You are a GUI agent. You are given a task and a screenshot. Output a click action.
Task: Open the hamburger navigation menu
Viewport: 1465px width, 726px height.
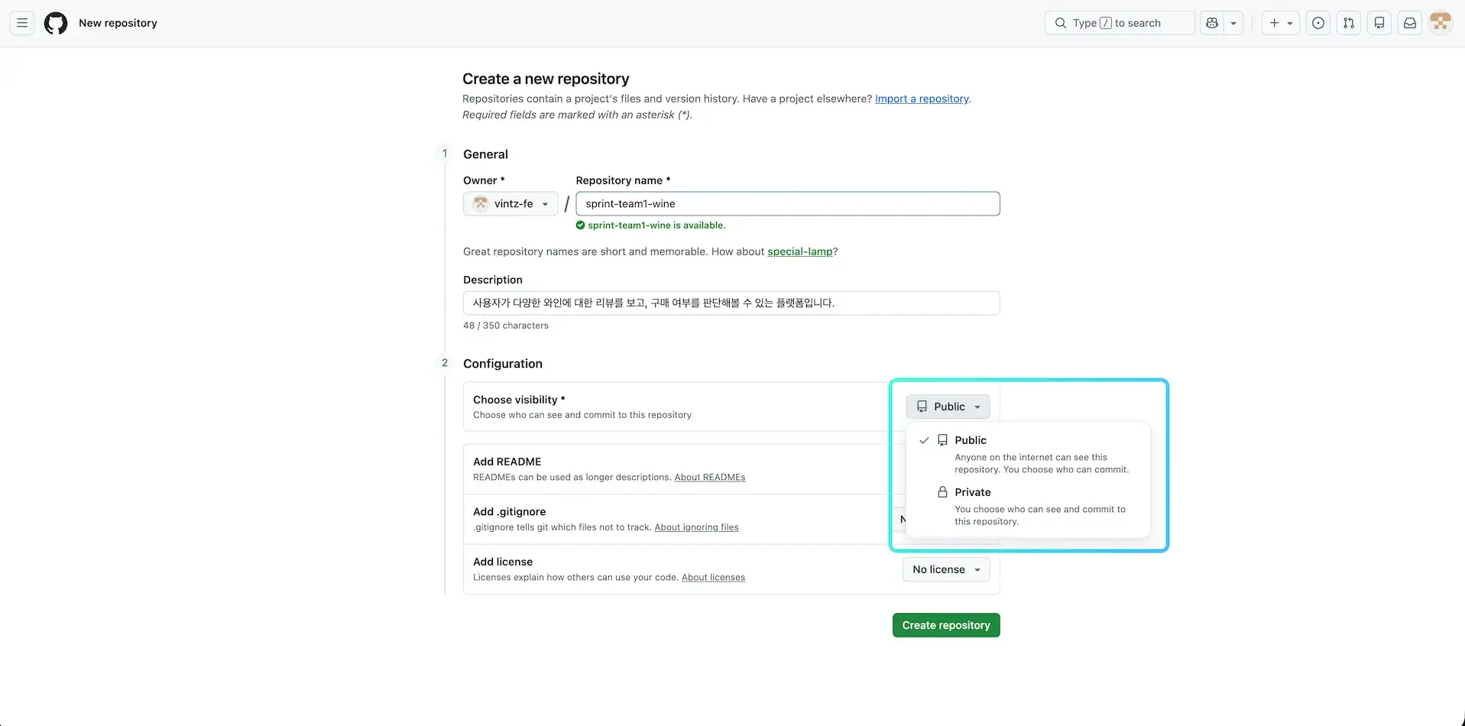coord(22,23)
